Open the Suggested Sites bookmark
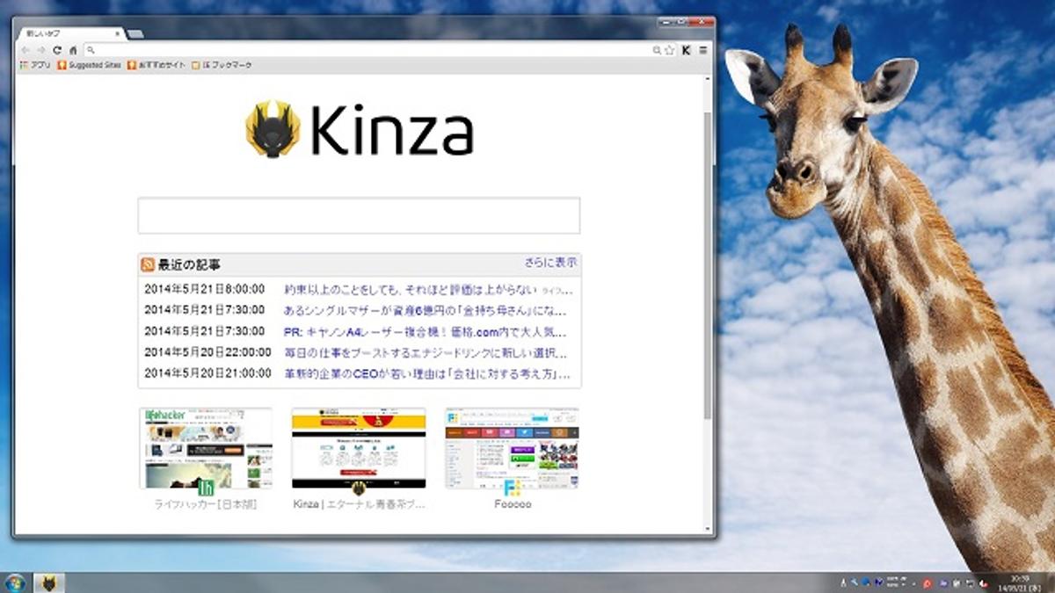Image resolution: width=1055 pixels, height=593 pixels. coord(90,65)
